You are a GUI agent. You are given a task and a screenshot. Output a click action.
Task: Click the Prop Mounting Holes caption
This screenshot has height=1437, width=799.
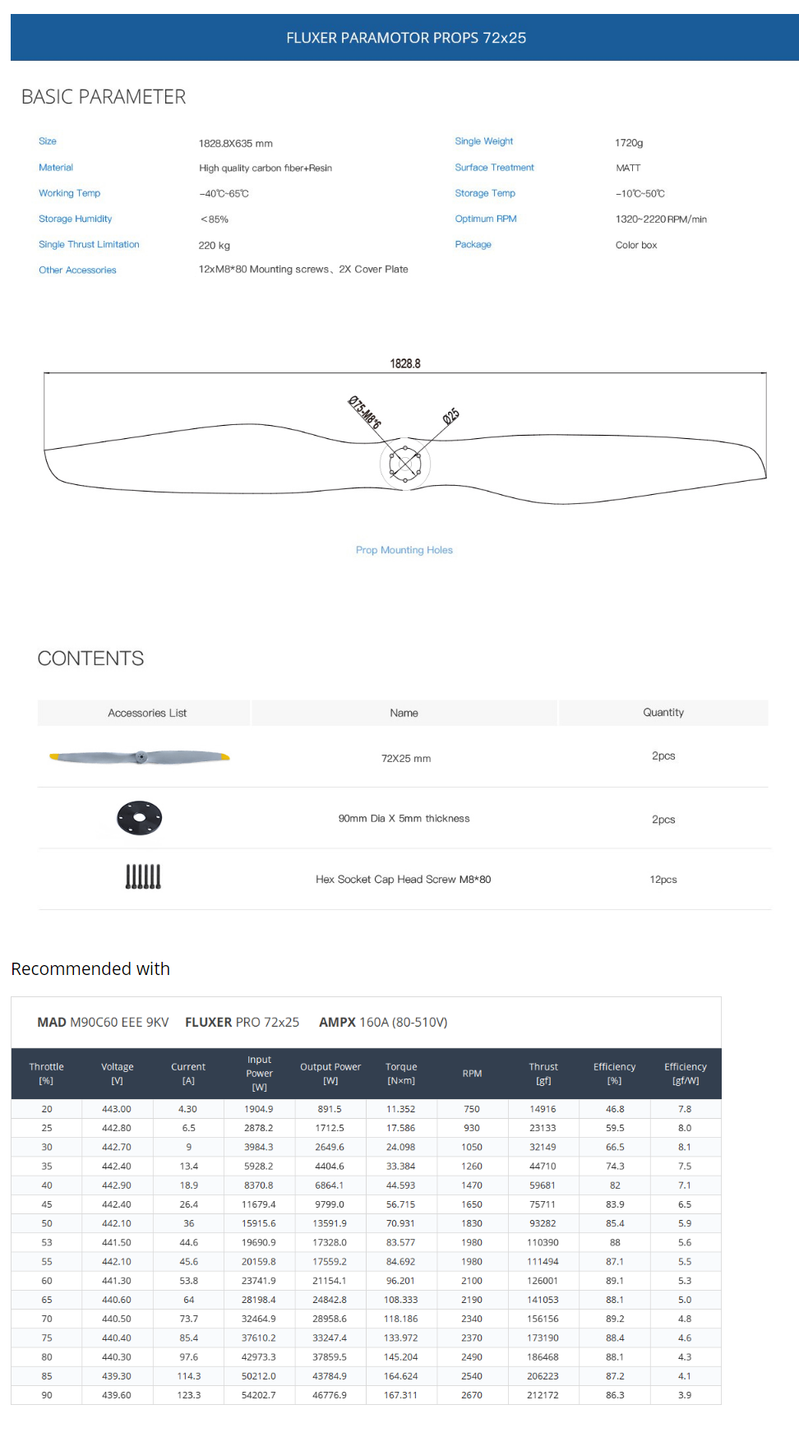coord(404,550)
